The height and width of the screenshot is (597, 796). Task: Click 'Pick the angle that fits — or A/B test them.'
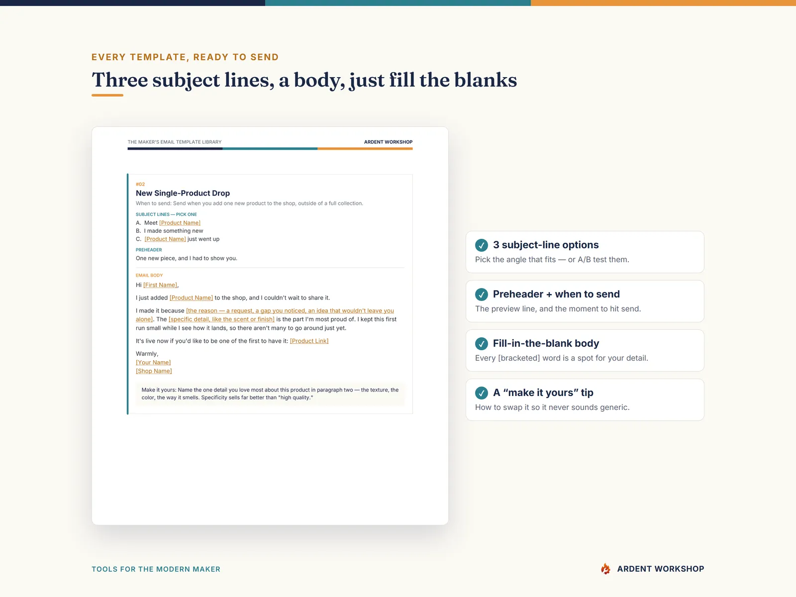(552, 259)
